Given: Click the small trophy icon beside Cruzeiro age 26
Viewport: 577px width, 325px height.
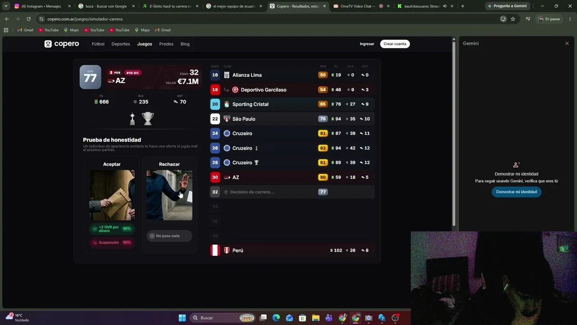Looking at the screenshot, I should pyautogui.click(x=256, y=148).
